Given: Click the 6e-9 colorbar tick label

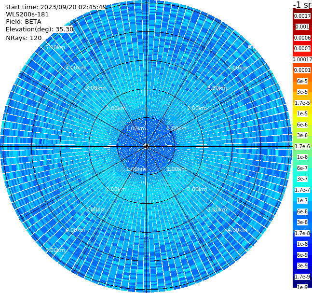Looking at the screenshot, I should (x=302, y=255).
